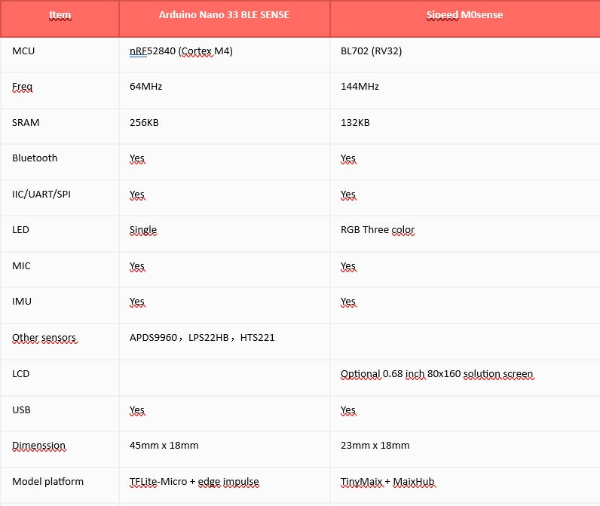The height and width of the screenshot is (506, 600).
Task: Click the "nRF52840 (Cortex M4)" cell
Action: 181,51
